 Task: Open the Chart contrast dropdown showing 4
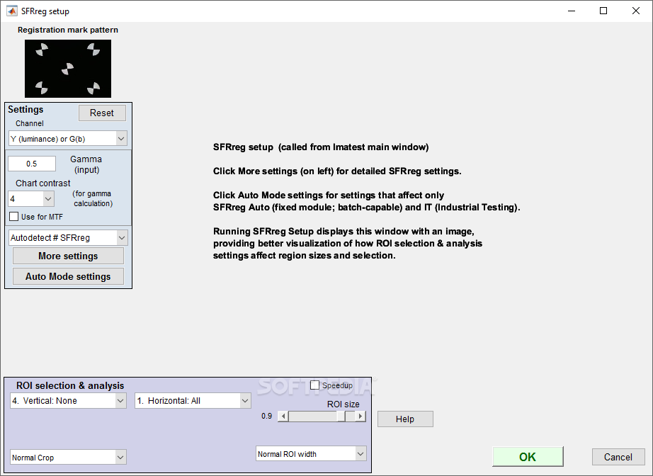pyautogui.click(x=31, y=198)
